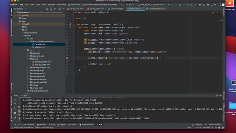
Task: Toggle Emulator tool window stripe on right
Action: pos(224,96)
